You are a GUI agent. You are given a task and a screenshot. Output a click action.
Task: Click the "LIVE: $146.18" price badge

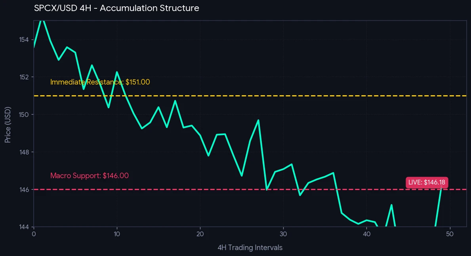(x=427, y=183)
